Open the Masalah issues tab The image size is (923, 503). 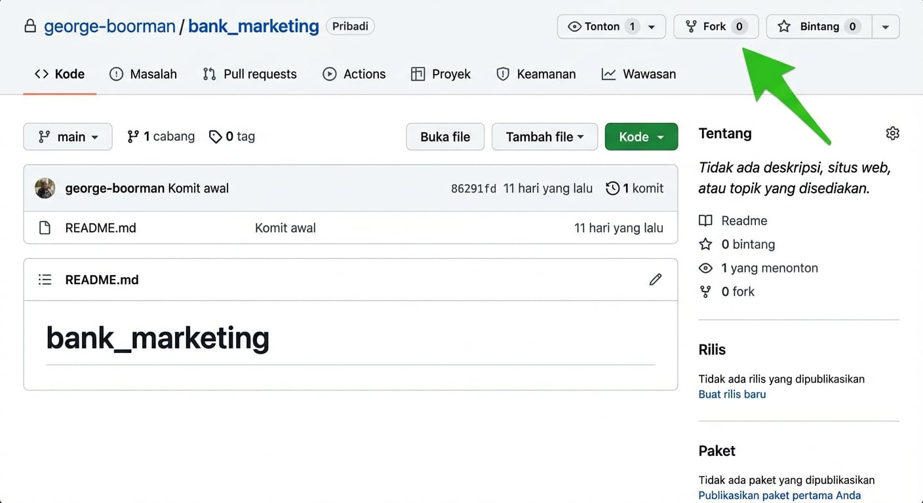tap(143, 74)
